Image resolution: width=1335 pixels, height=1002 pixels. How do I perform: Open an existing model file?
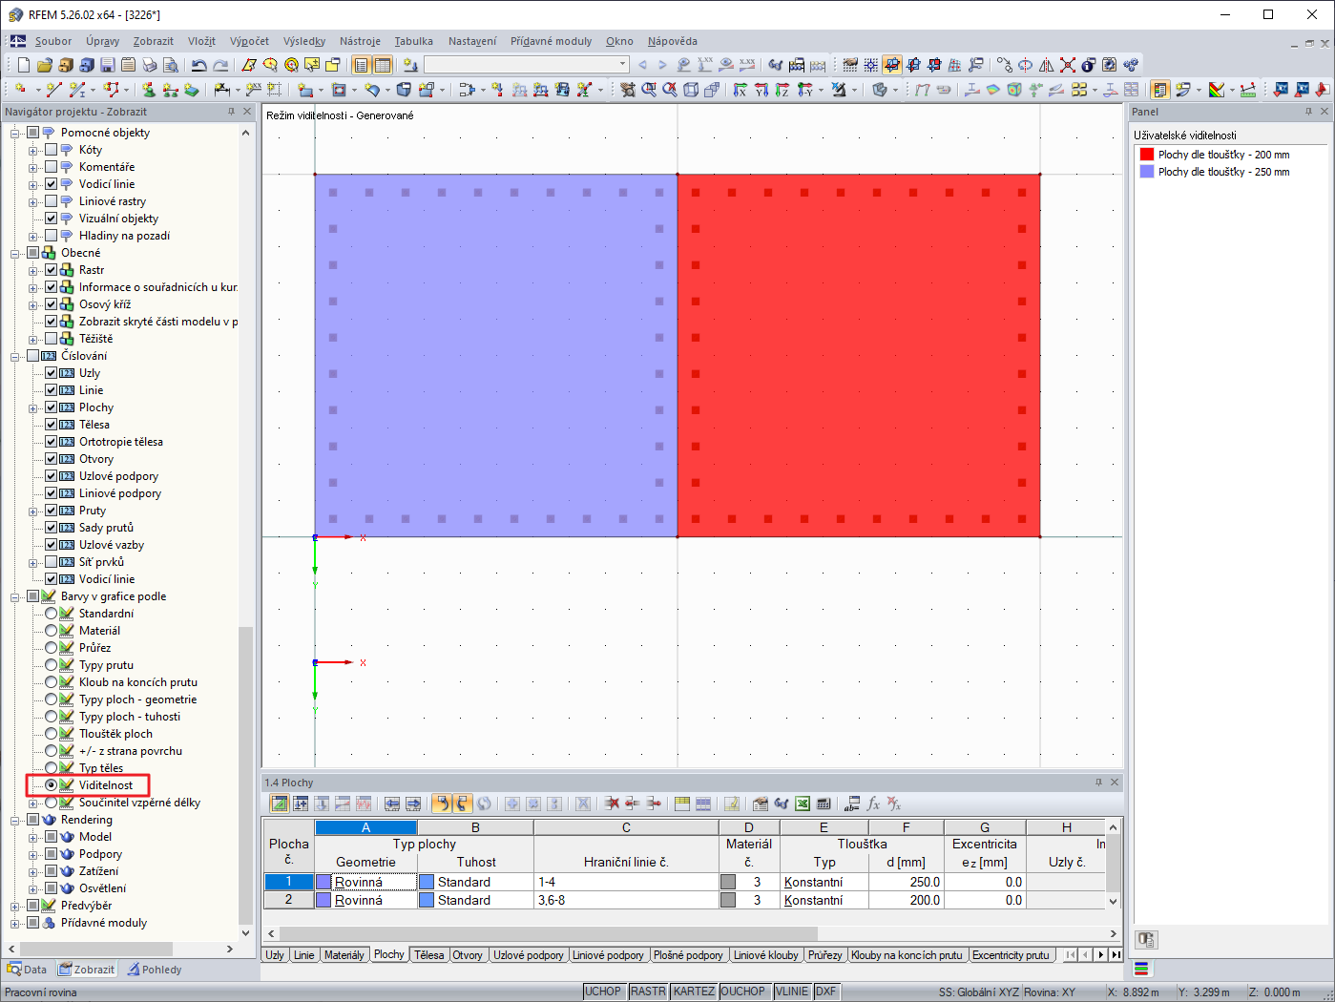click(45, 65)
